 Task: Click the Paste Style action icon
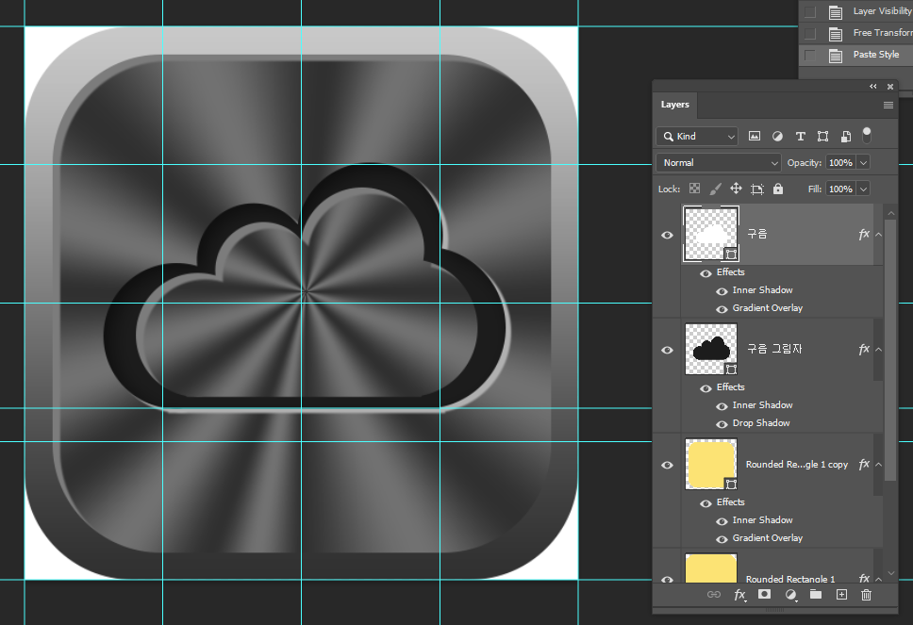click(x=836, y=56)
